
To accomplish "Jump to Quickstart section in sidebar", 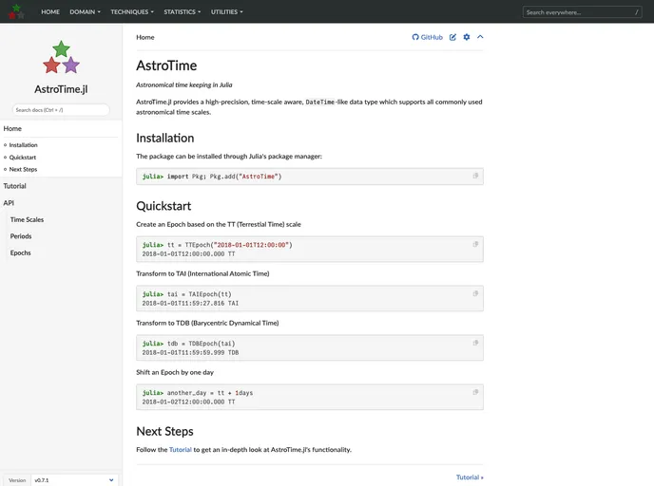I will (23, 158).
